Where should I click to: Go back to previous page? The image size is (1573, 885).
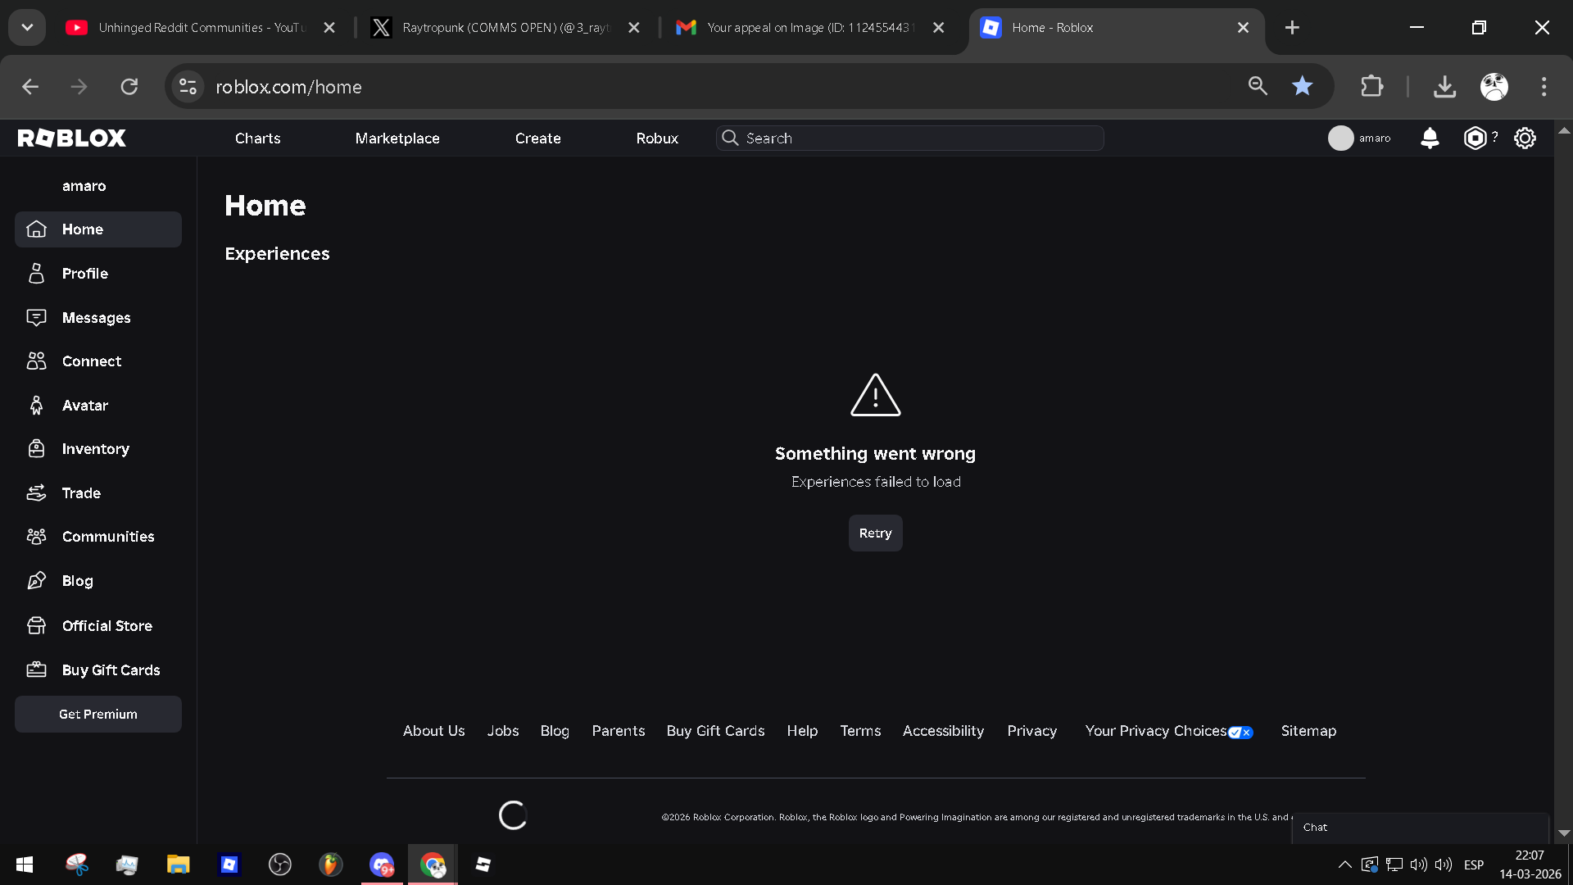tap(30, 86)
